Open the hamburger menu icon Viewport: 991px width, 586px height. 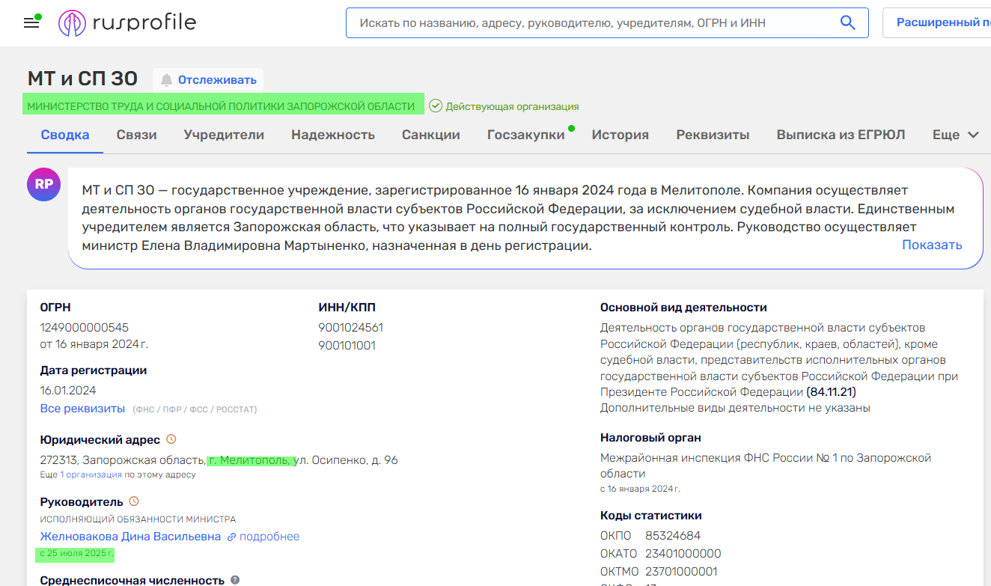31,22
